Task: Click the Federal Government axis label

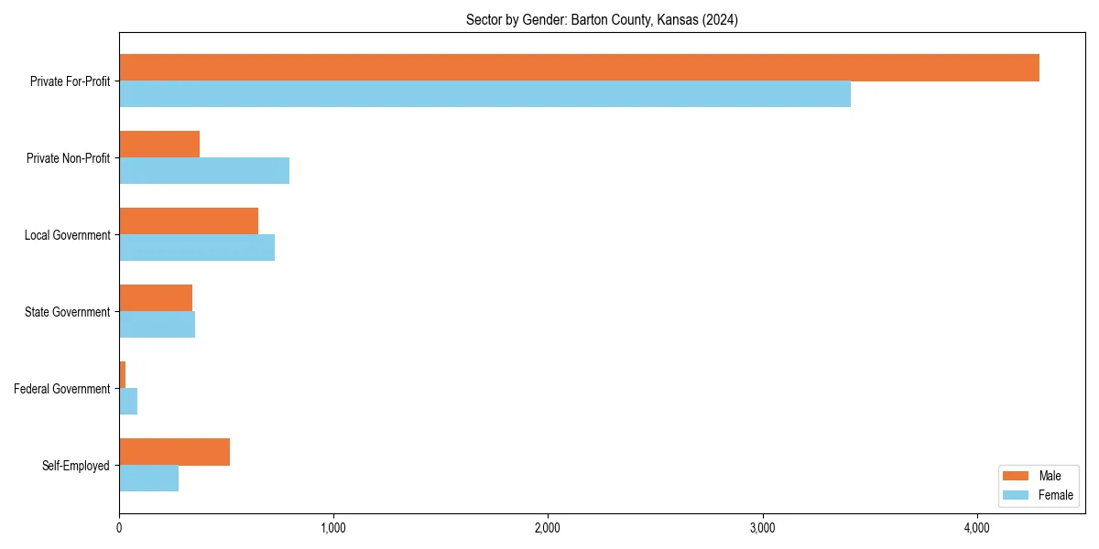Action: [x=64, y=389]
